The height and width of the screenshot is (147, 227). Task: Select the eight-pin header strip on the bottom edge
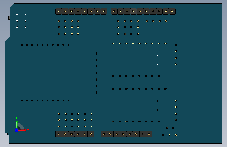coord(126,134)
